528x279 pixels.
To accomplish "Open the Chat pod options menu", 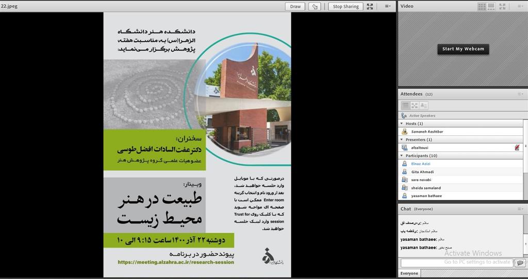I will point(521,209).
